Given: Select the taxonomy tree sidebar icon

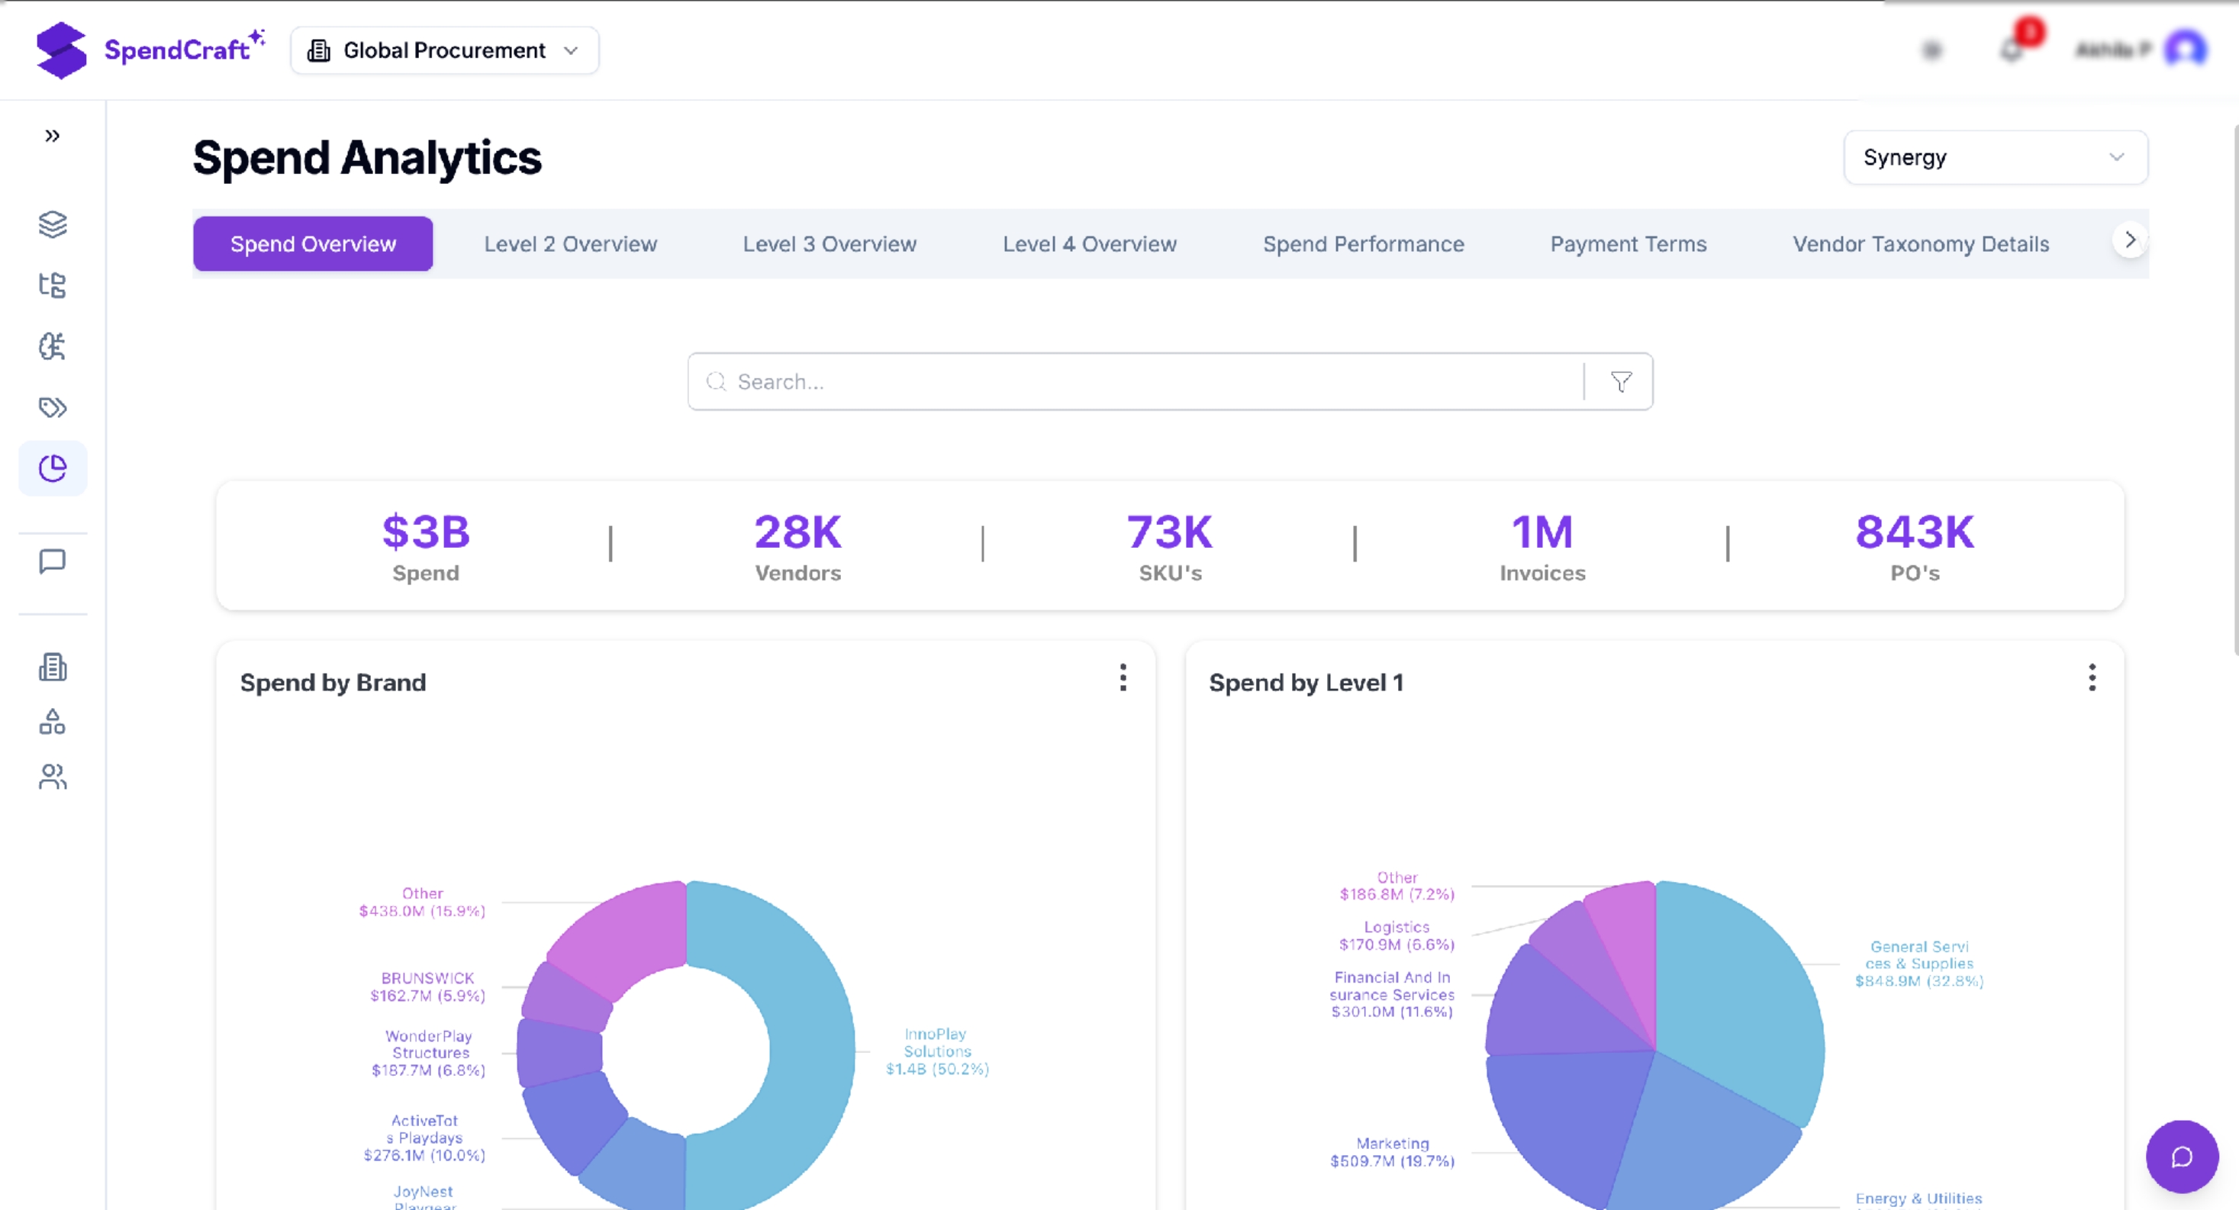Looking at the screenshot, I should [x=52, y=285].
